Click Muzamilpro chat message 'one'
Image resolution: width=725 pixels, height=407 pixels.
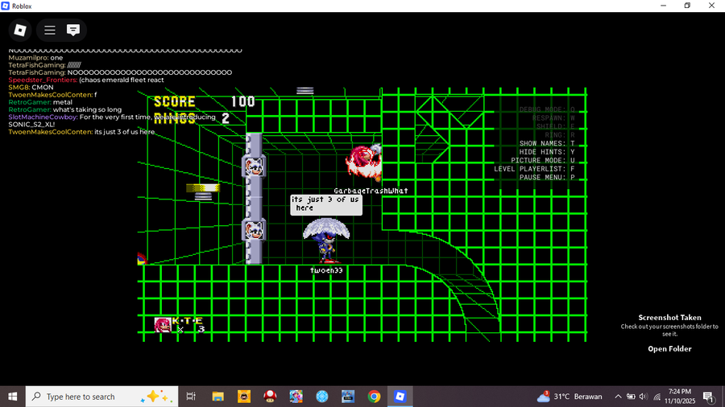click(x=56, y=58)
